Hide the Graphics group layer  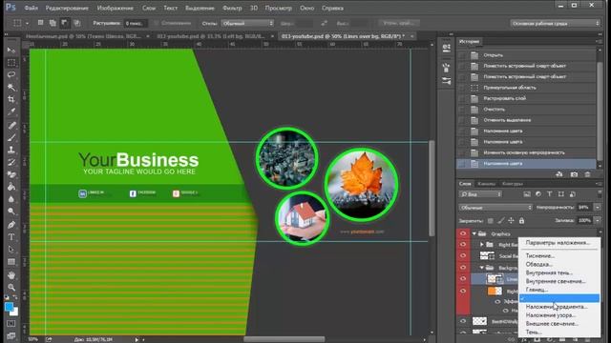463,233
